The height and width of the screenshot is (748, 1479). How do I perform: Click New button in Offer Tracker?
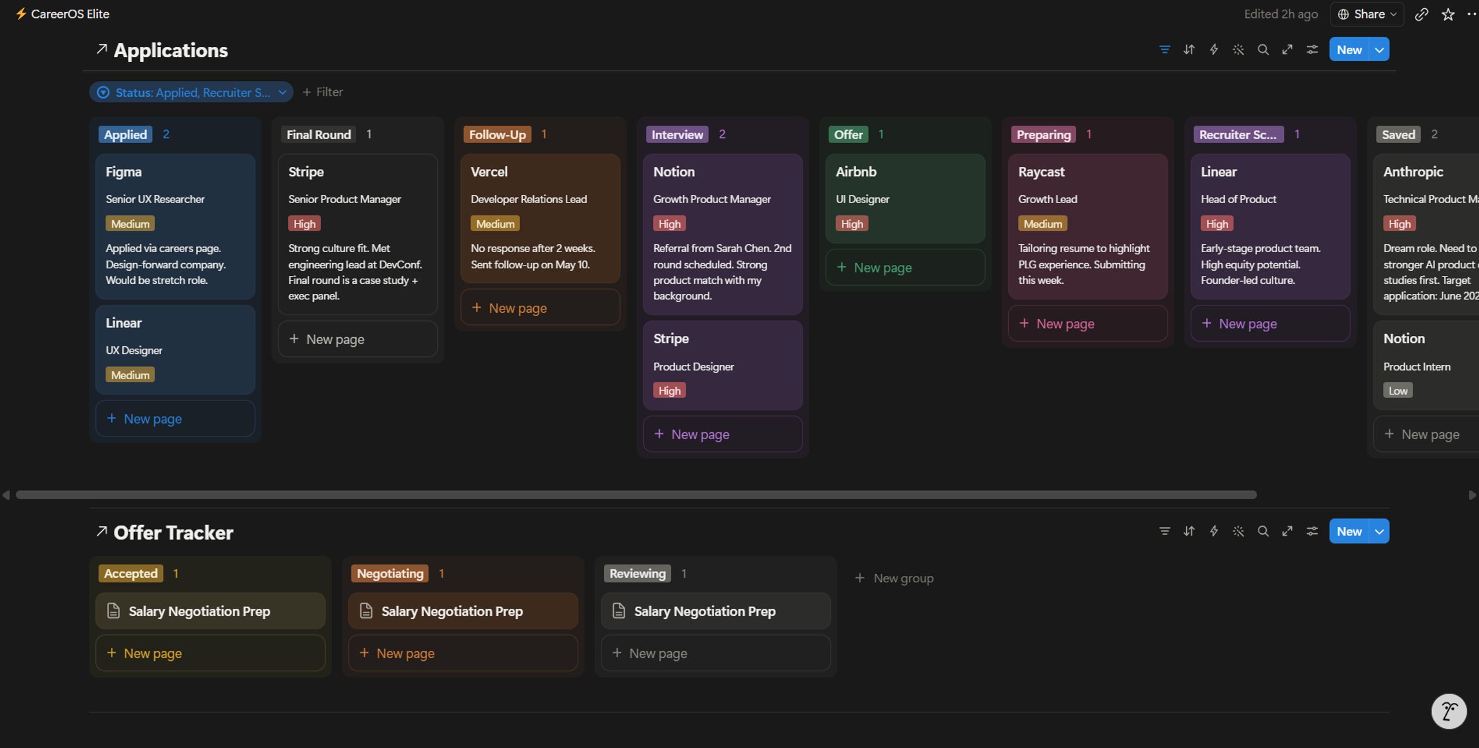tap(1350, 531)
